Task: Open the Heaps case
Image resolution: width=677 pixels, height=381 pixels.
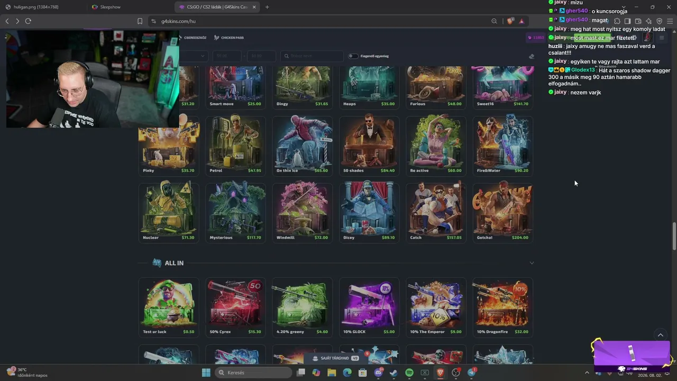Action: tap(369, 87)
